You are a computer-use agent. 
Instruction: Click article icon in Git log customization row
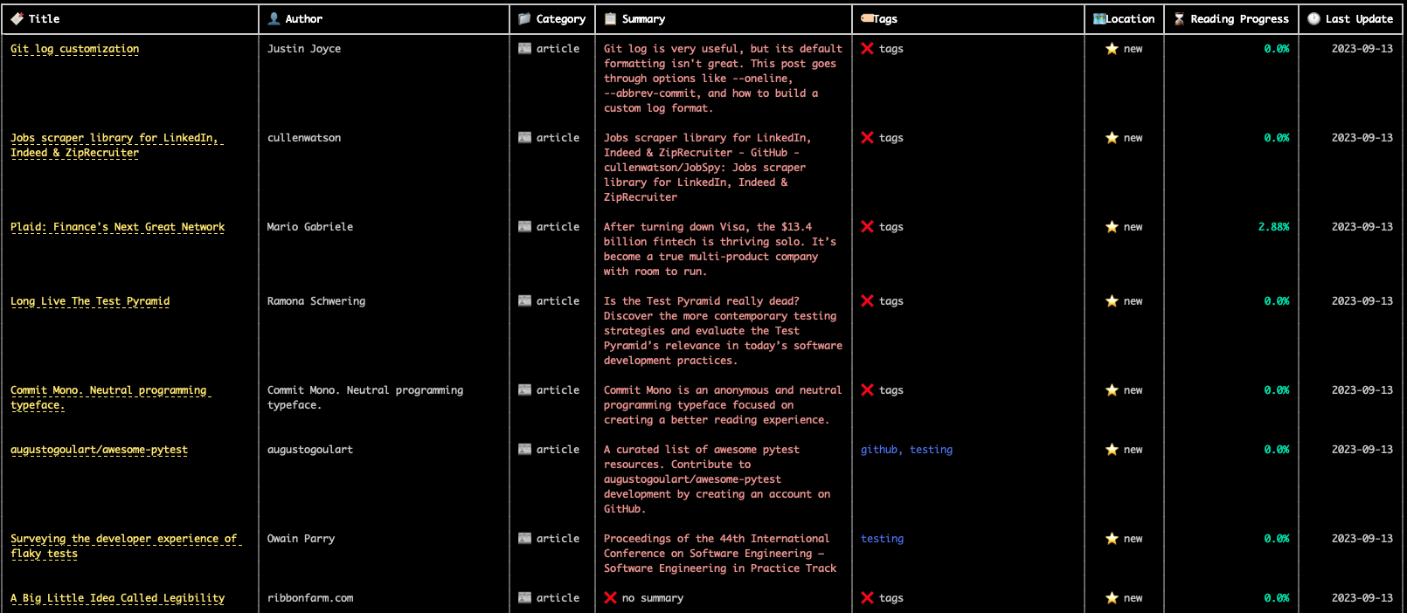pyautogui.click(x=524, y=49)
